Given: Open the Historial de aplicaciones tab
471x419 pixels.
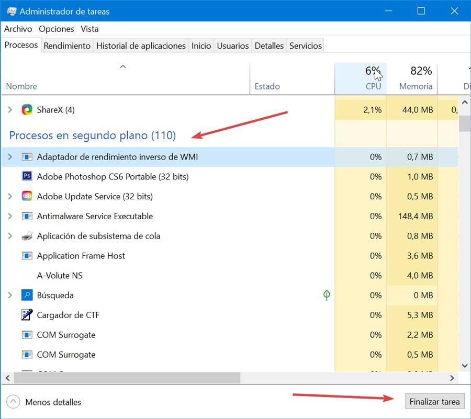Looking at the screenshot, I should [x=141, y=46].
